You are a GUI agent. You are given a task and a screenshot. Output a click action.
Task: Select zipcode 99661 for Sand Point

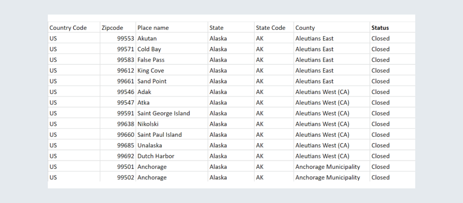[125, 81]
